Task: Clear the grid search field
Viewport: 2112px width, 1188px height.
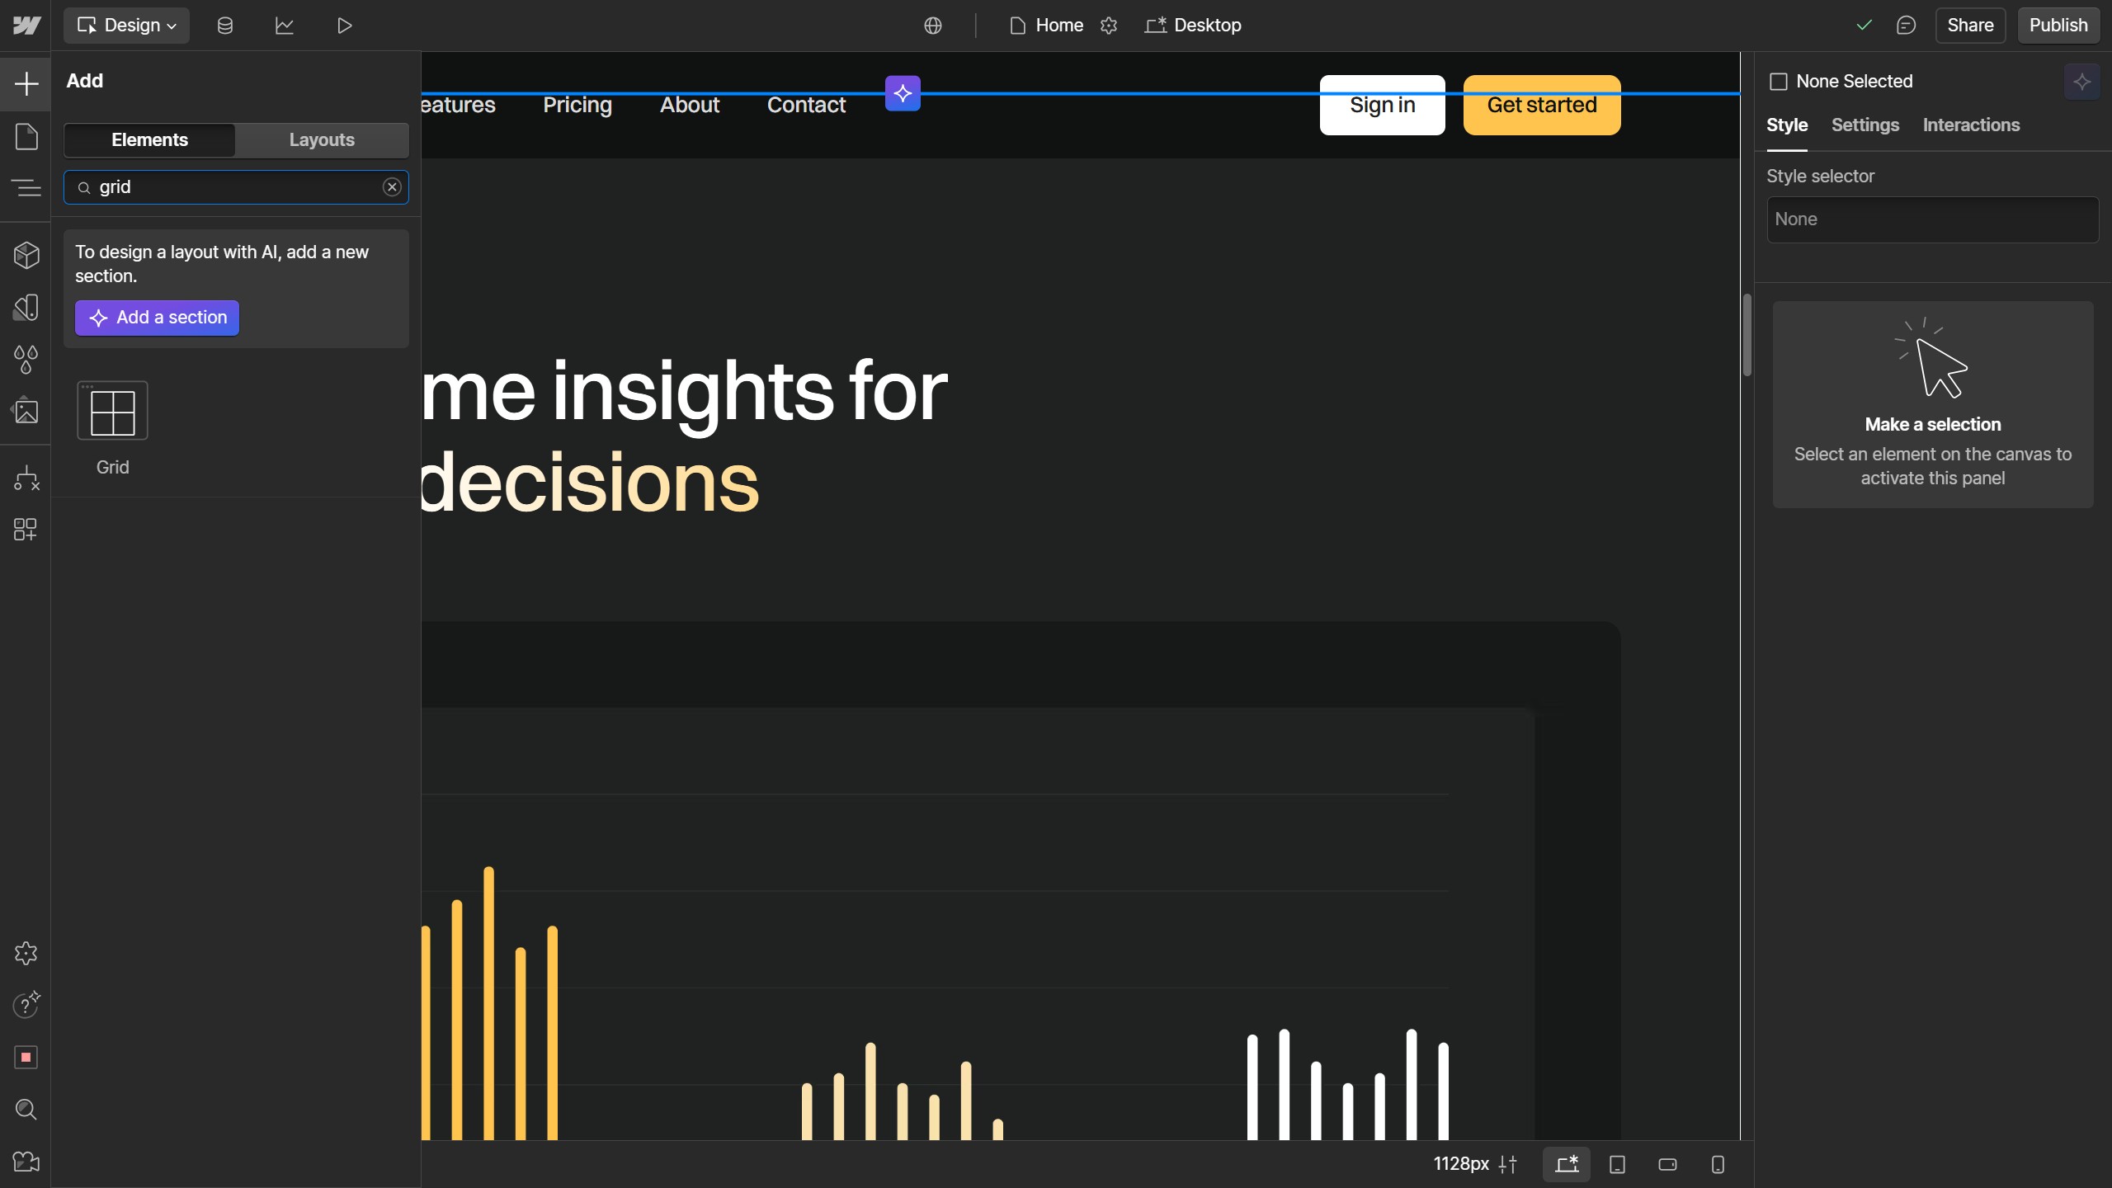Action: click(x=392, y=187)
